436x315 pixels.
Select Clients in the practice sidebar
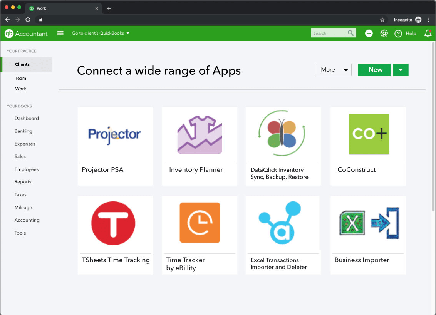(27, 64)
